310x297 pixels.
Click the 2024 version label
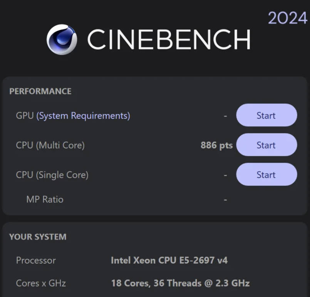[288, 18]
